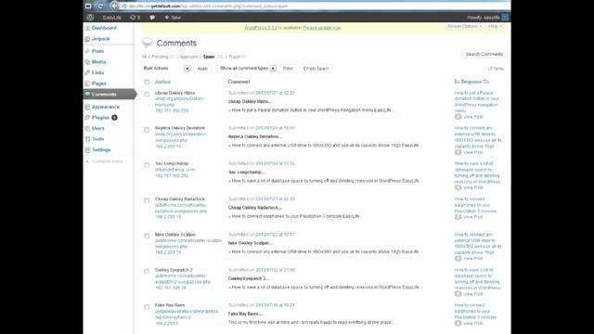
Task: Click the Settings sidebar icon
Action: pyautogui.click(x=87, y=150)
